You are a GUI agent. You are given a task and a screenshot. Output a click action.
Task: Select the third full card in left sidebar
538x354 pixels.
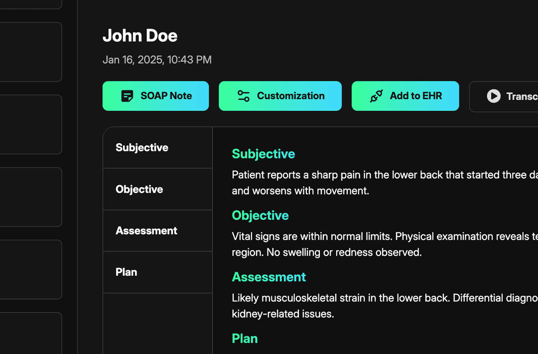[30, 197]
